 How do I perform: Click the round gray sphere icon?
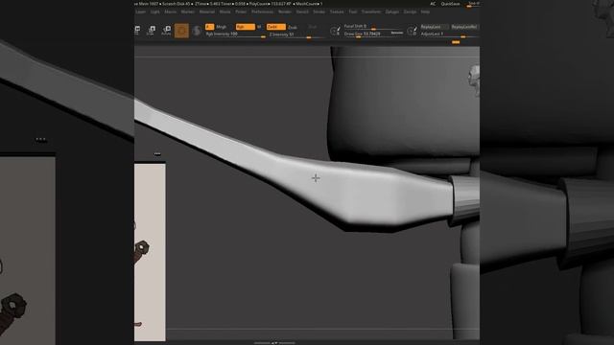pos(198,30)
